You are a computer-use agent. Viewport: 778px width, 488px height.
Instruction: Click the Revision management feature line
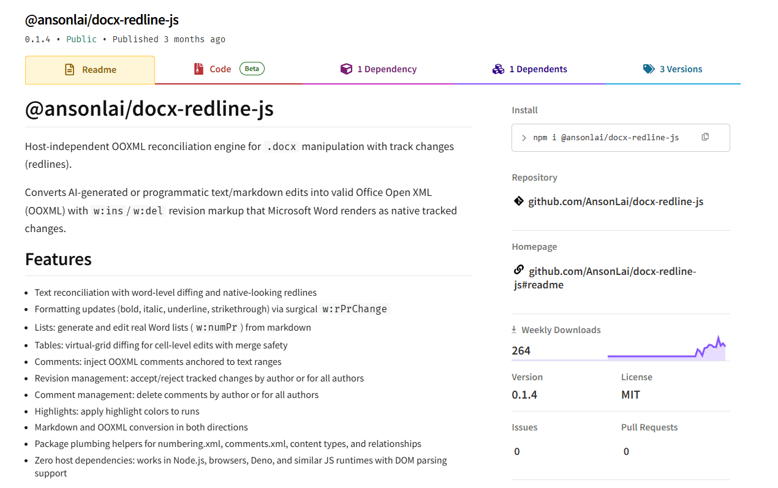click(x=199, y=378)
